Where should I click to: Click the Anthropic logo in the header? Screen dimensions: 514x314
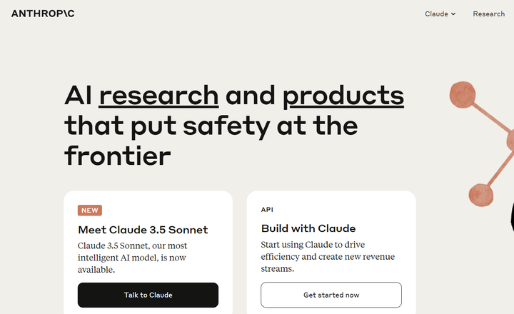[43, 14]
